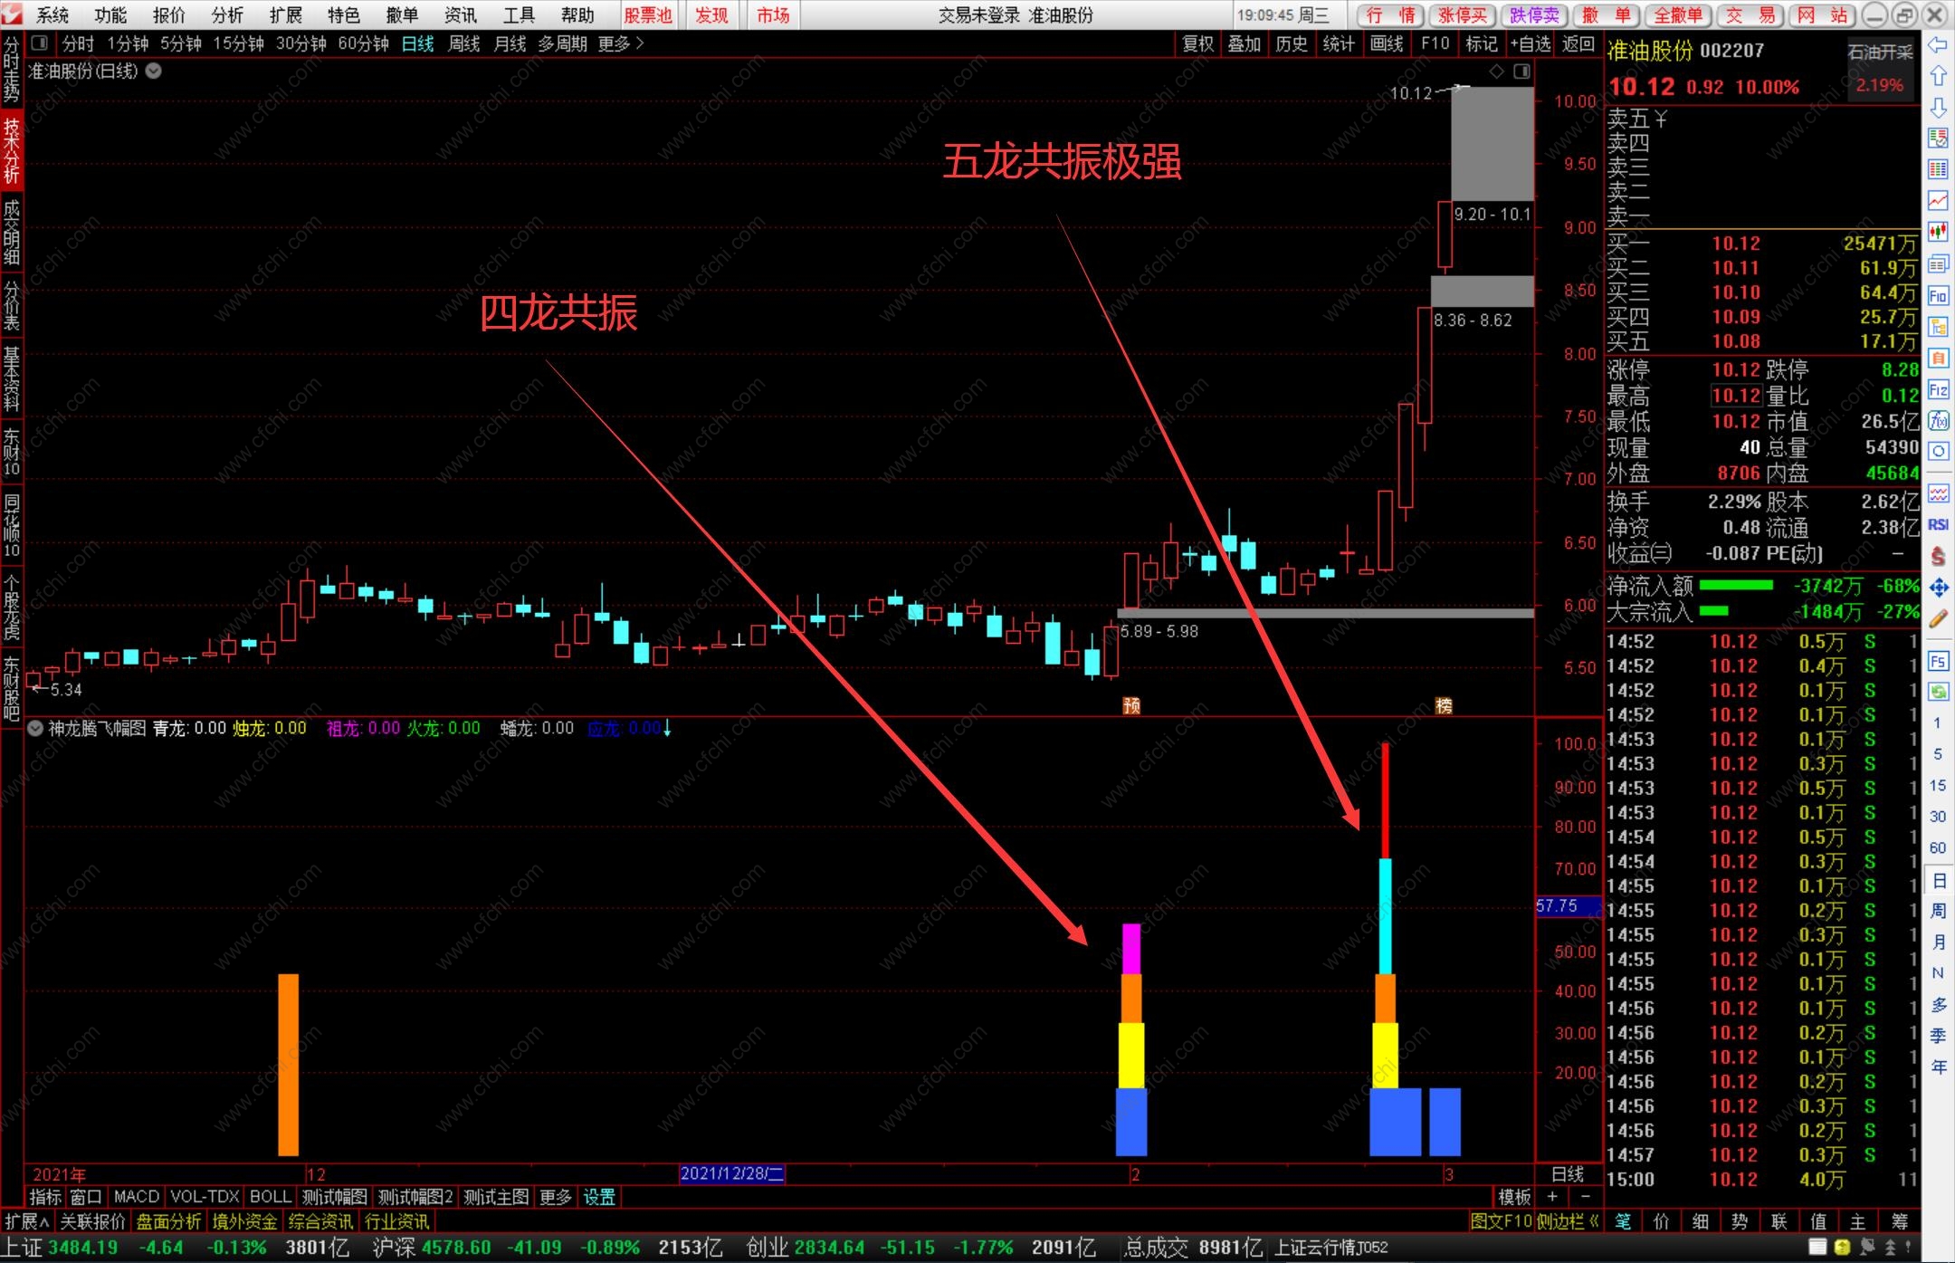Click the RSI indicator icon in right sidebar
Viewport: 1955px width, 1263px height.
point(1938,525)
